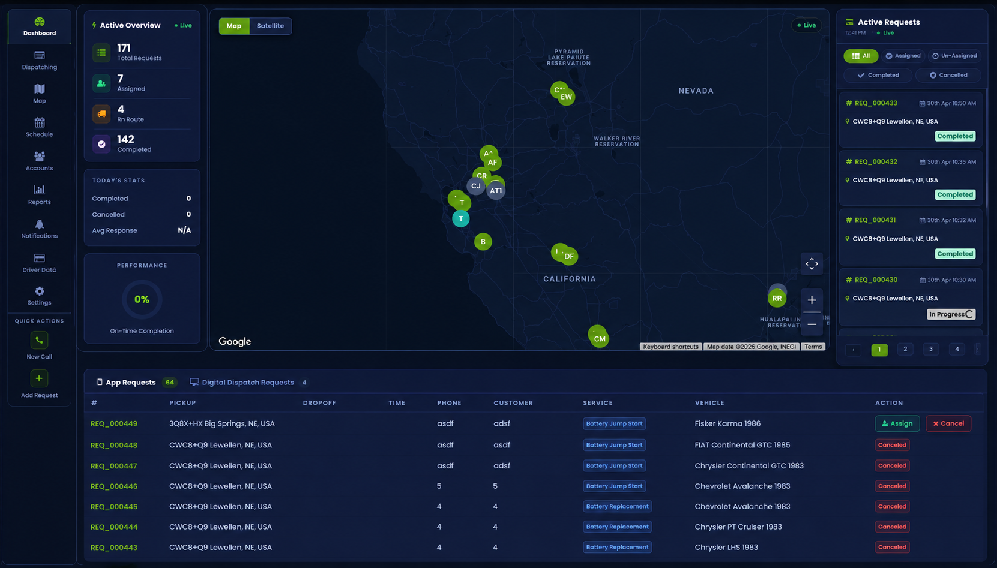This screenshot has width=997, height=568.
Task: Click 3Q8X+HX Big Springs pickup cell
Action: coord(222,423)
